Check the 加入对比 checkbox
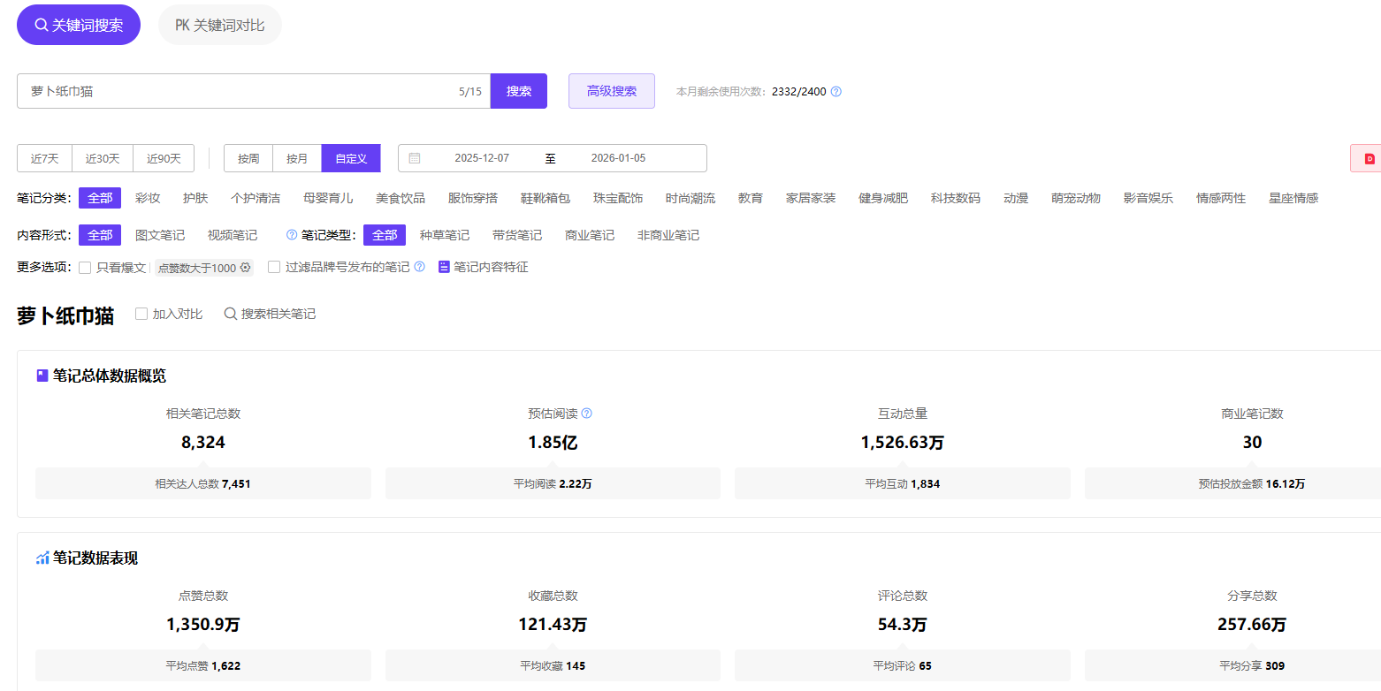The height and width of the screenshot is (691, 1381). point(141,314)
